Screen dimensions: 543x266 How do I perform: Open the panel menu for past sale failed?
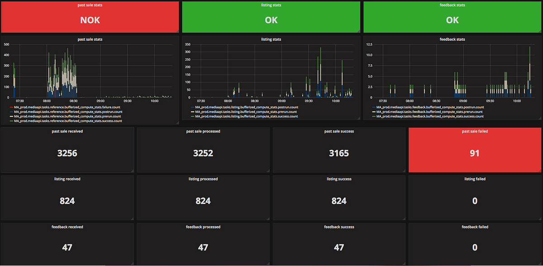474,131
